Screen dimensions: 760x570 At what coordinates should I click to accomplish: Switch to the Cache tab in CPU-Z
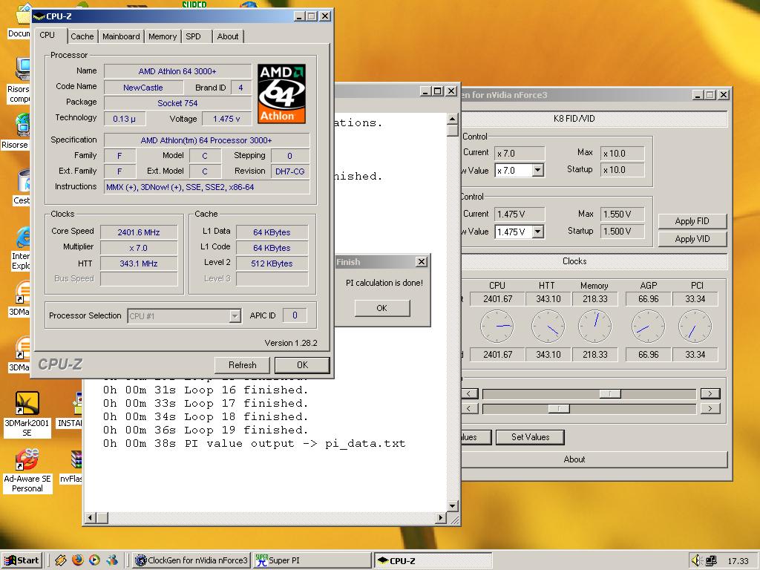point(82,36)
